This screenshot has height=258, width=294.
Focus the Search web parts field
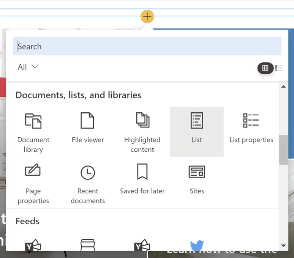tap(147, 46)
